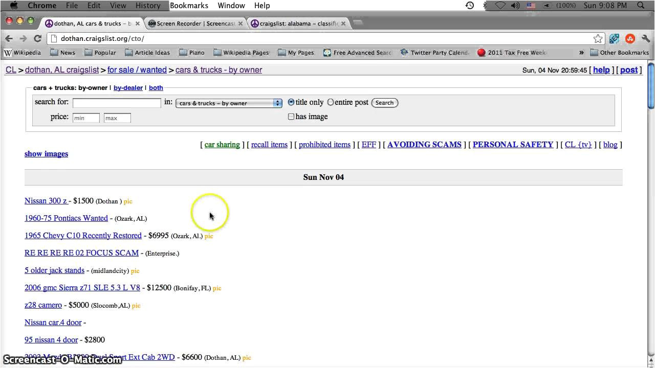The width and height of the screenshot is (655, 368).
Task: Open the cars & trucks category dropdown
Action: 229,103
